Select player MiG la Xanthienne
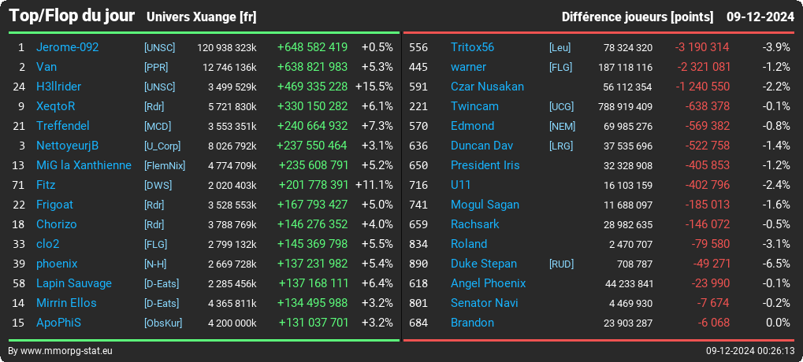This screenshot has width=803, height=362. coord(84,166)
